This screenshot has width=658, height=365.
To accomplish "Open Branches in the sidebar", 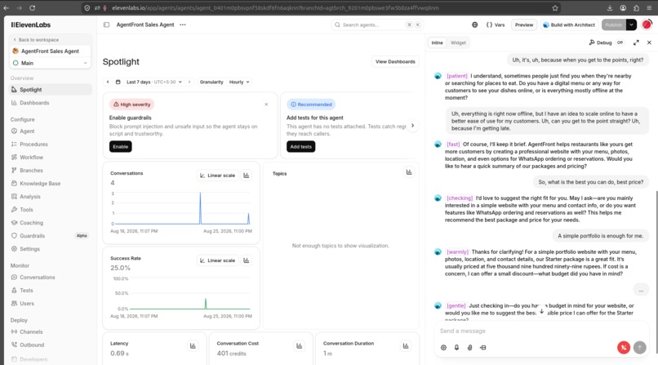I will [x=51, y=171].
